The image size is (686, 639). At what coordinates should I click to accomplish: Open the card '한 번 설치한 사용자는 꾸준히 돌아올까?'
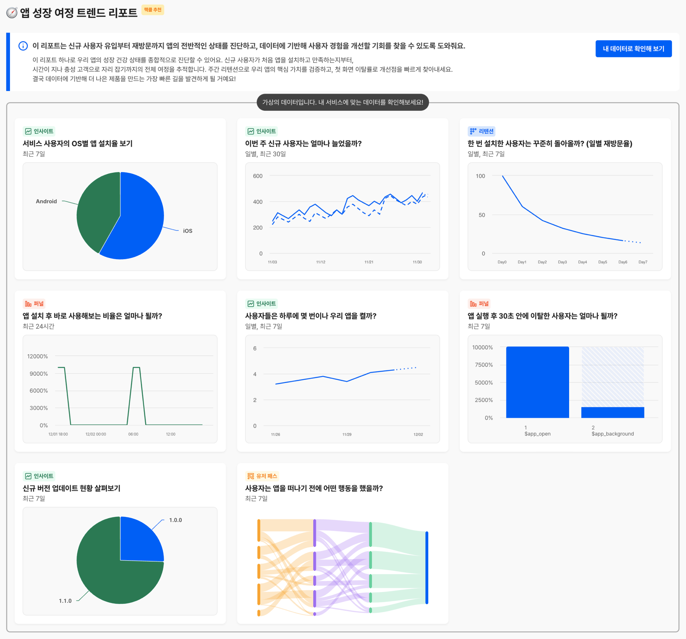565,199
